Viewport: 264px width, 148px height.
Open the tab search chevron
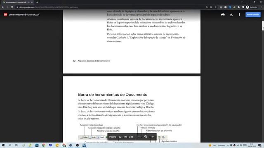tap(242, 2)
